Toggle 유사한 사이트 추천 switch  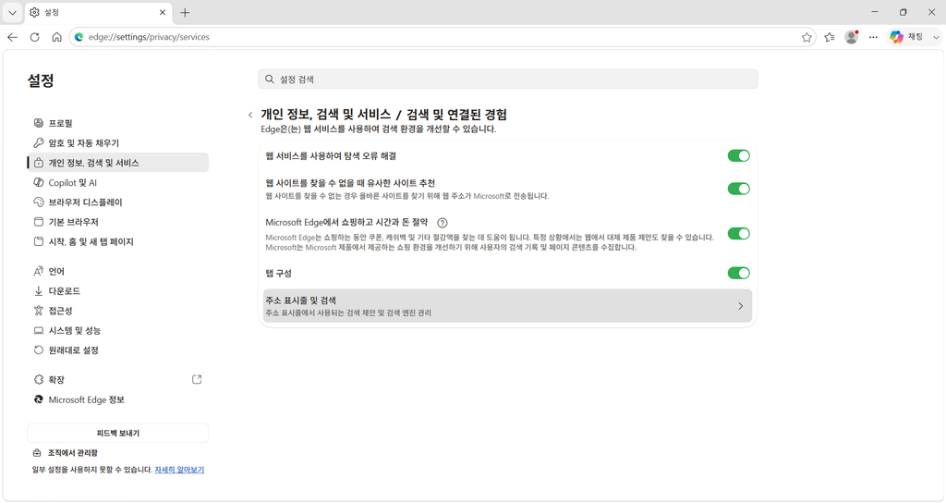tap(738, 189)
